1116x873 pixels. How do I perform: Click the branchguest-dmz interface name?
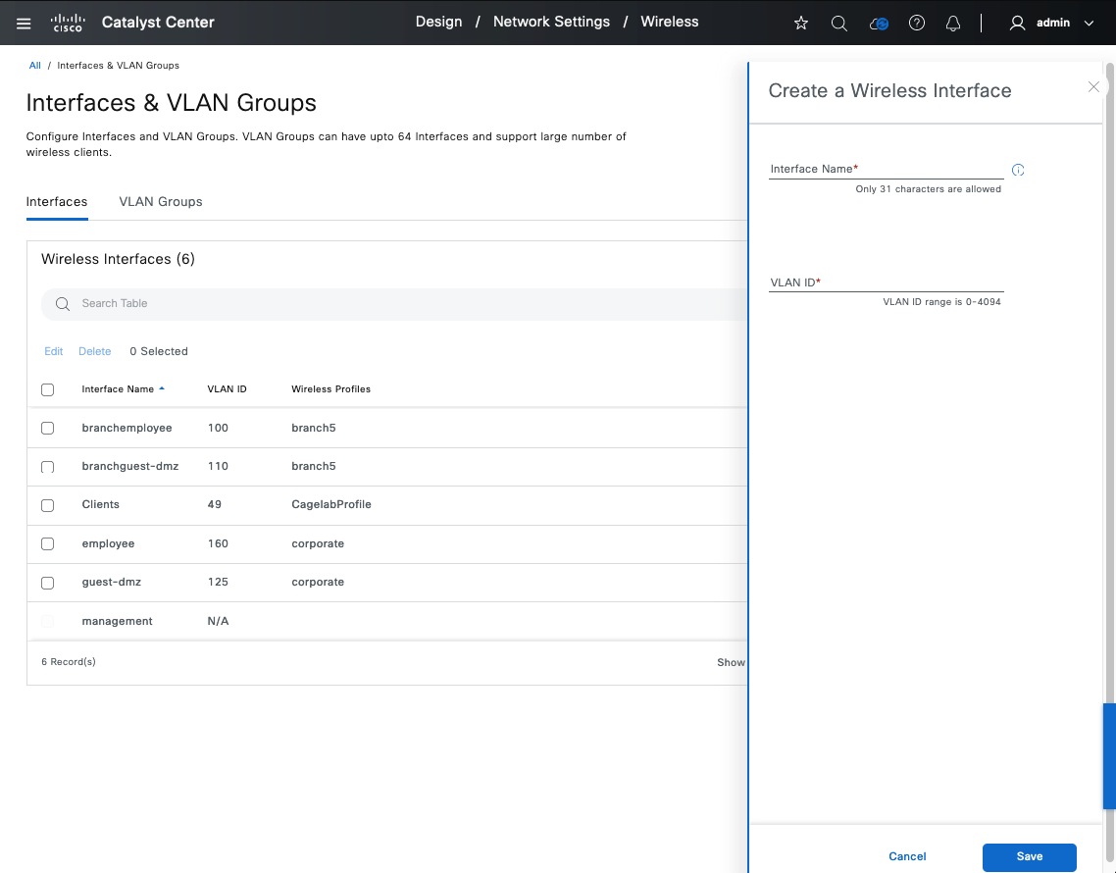130,466
